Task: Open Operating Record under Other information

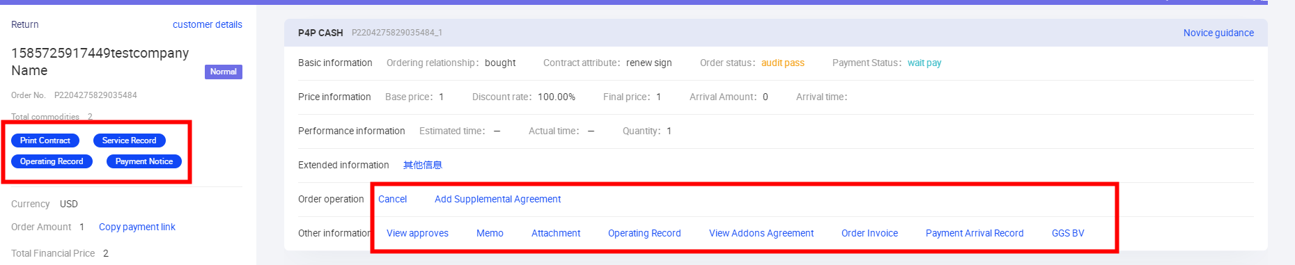Action: [x=644, y=233]
